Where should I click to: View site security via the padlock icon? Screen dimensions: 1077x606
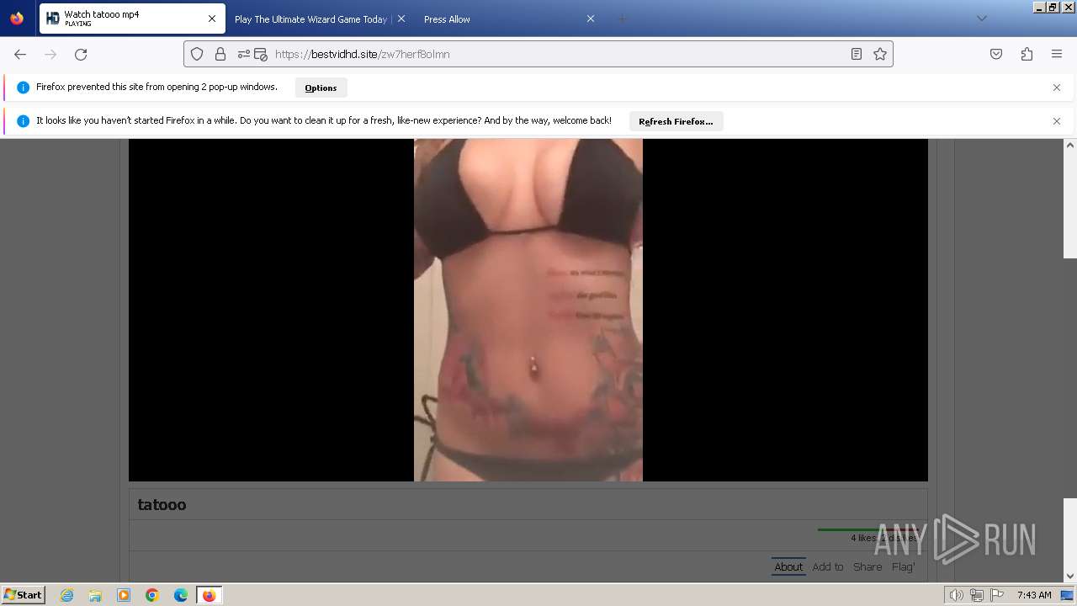point(220,54)
